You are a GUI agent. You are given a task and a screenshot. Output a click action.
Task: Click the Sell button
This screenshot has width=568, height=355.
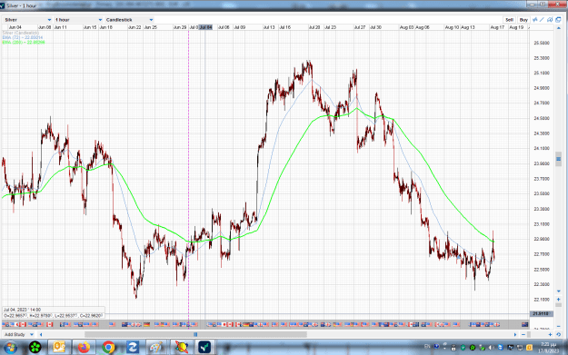[x=509, y=20]
